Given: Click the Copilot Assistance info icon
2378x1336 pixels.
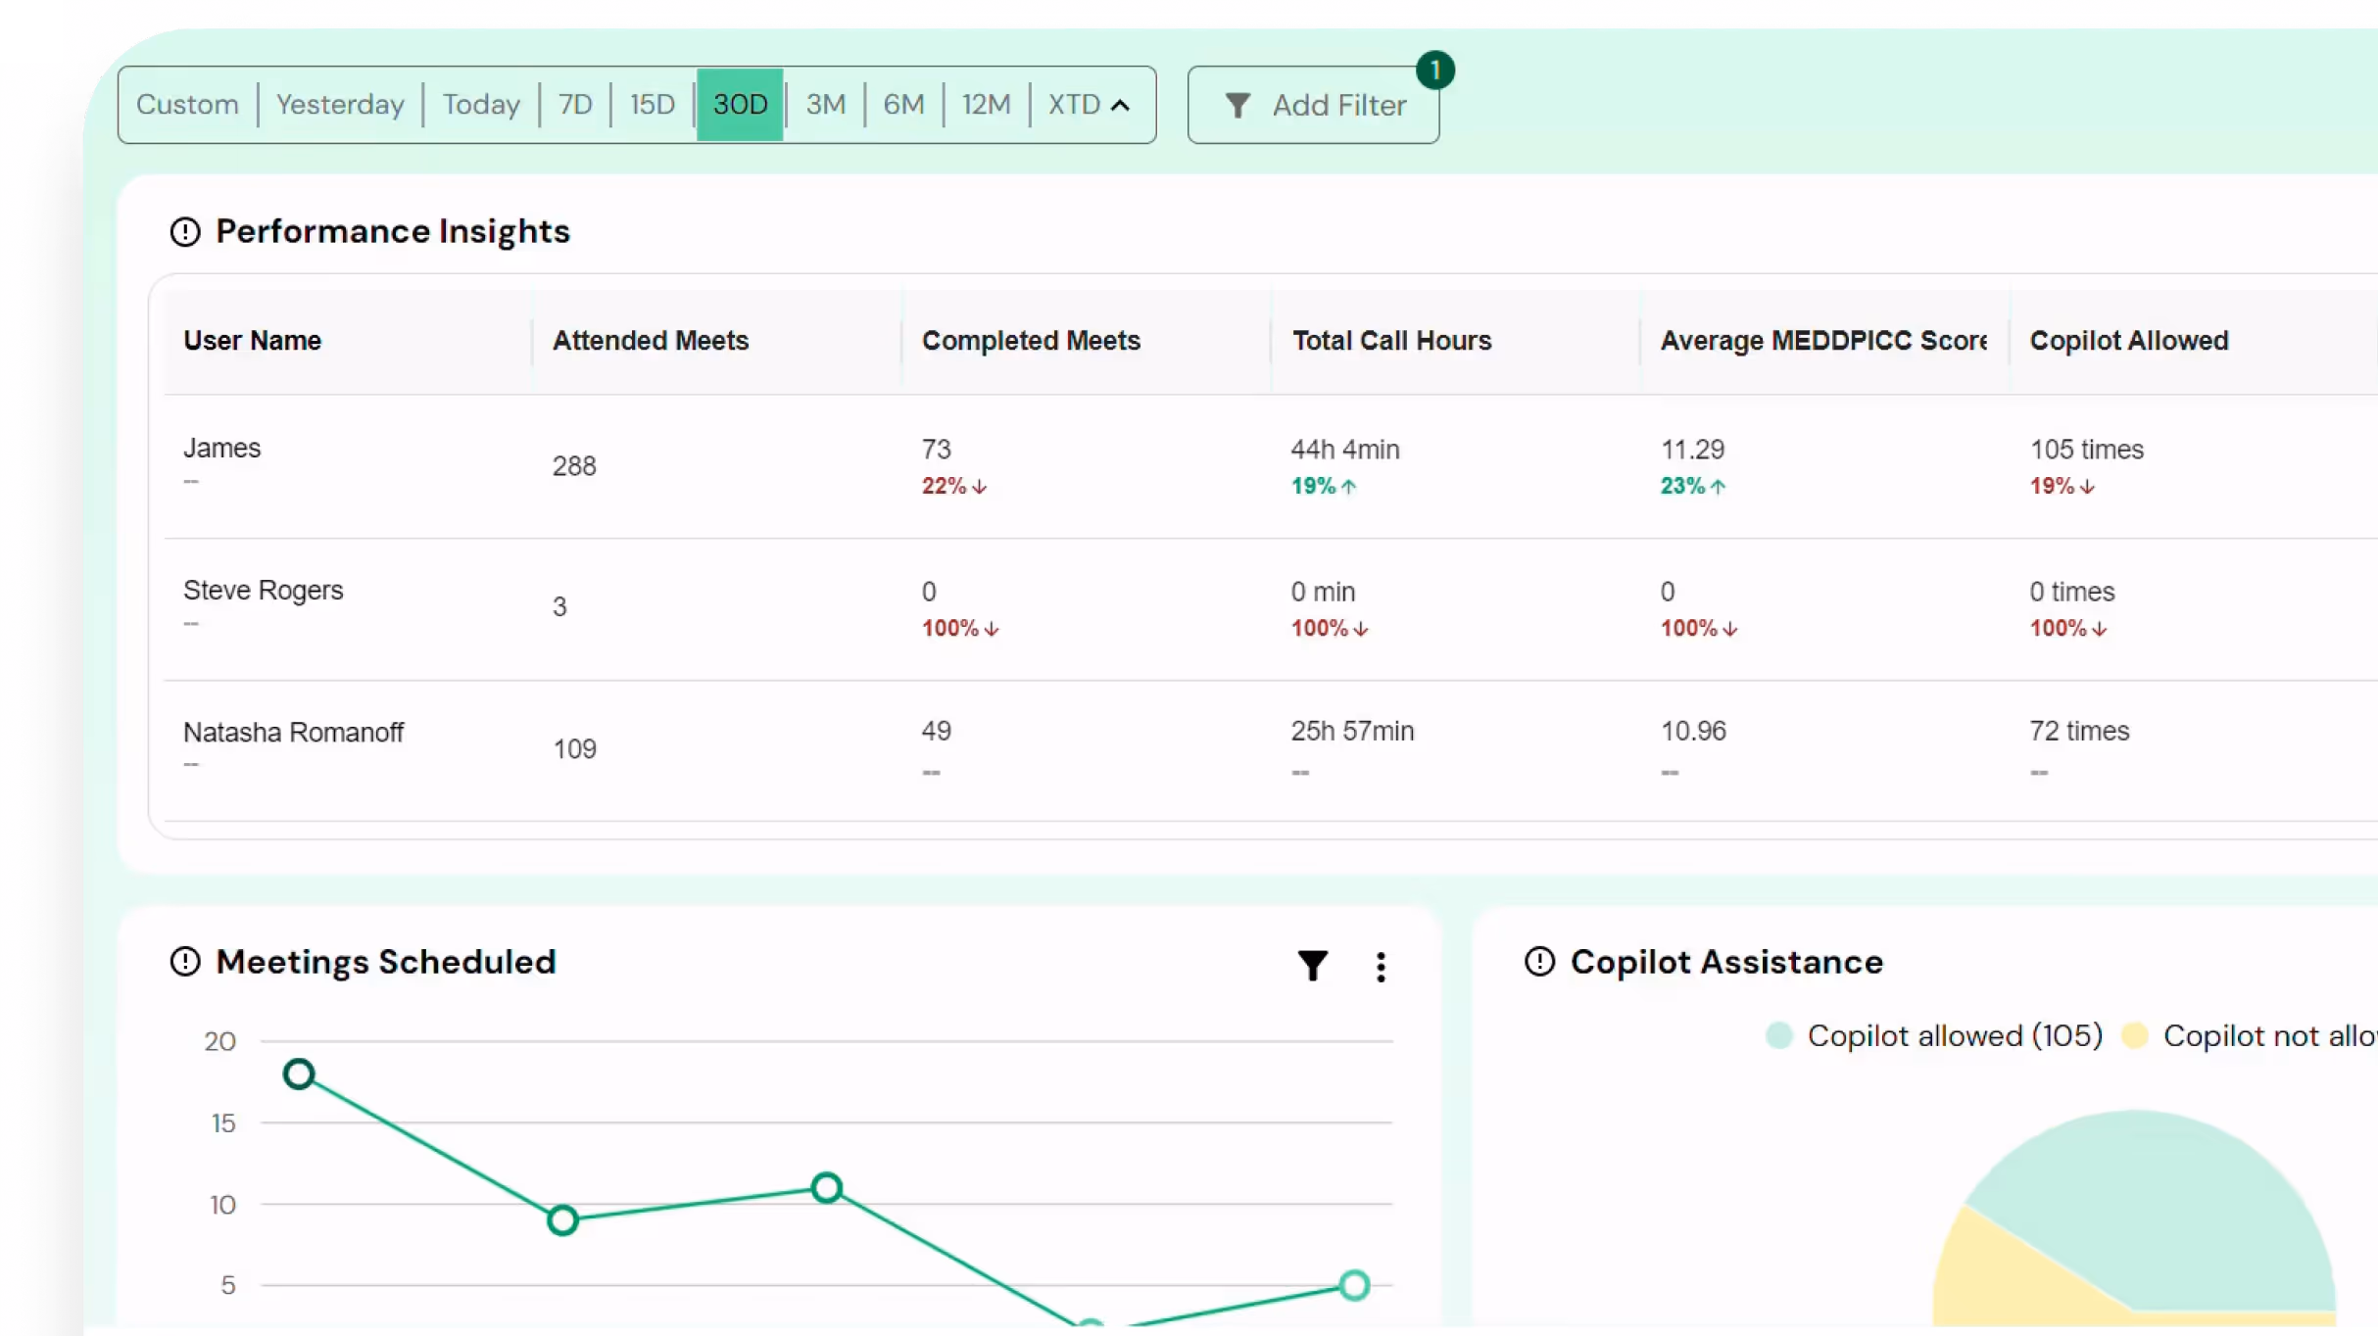Looking at the screenshot, I should 1539,962.
